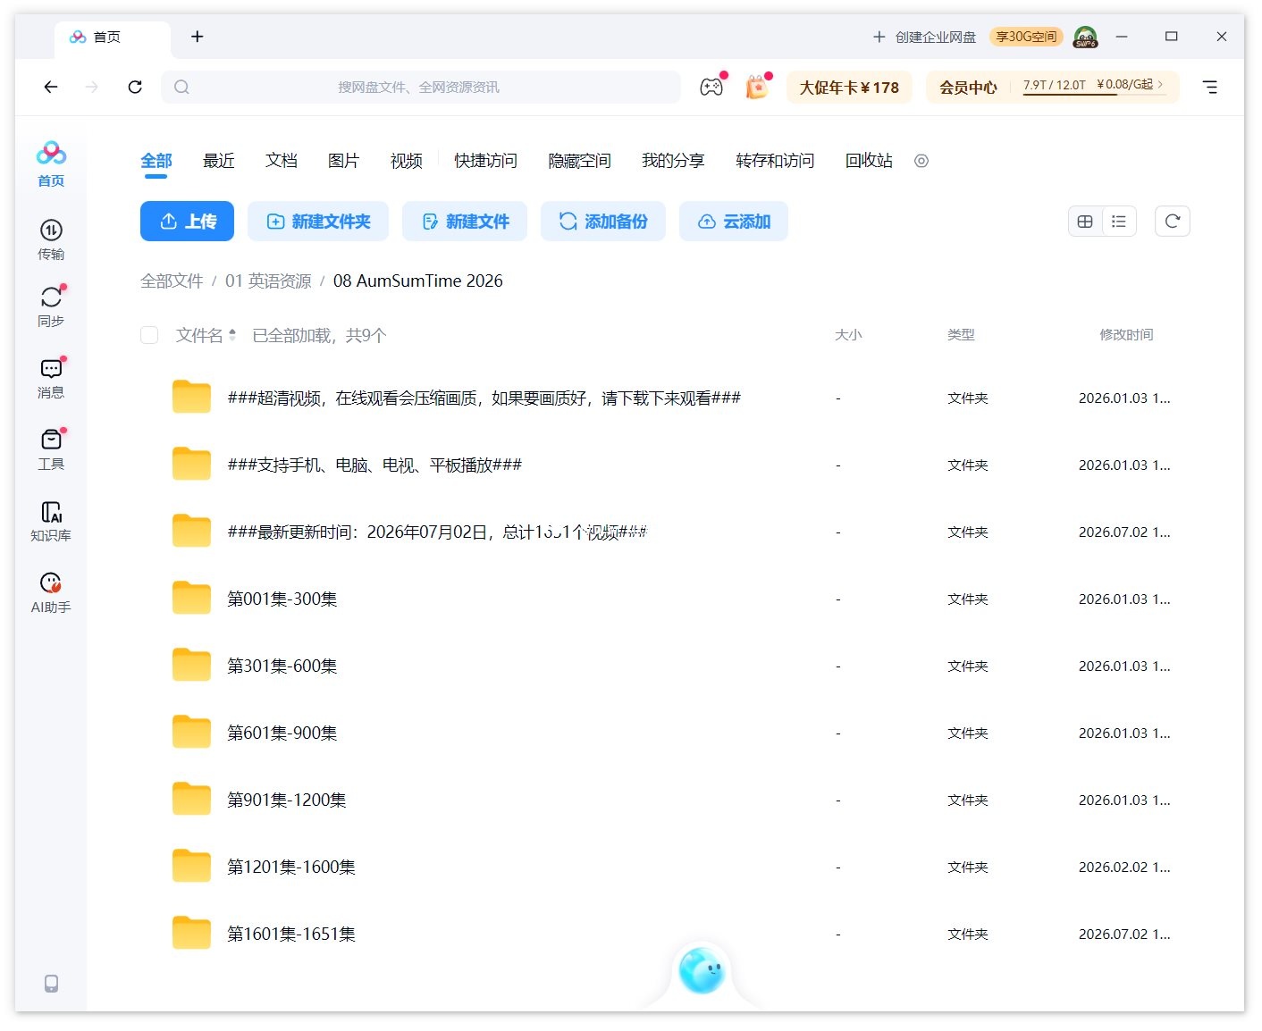Click the search magnifier icon
Viewport: 1262px width, 1031px height.
point(181,87)
